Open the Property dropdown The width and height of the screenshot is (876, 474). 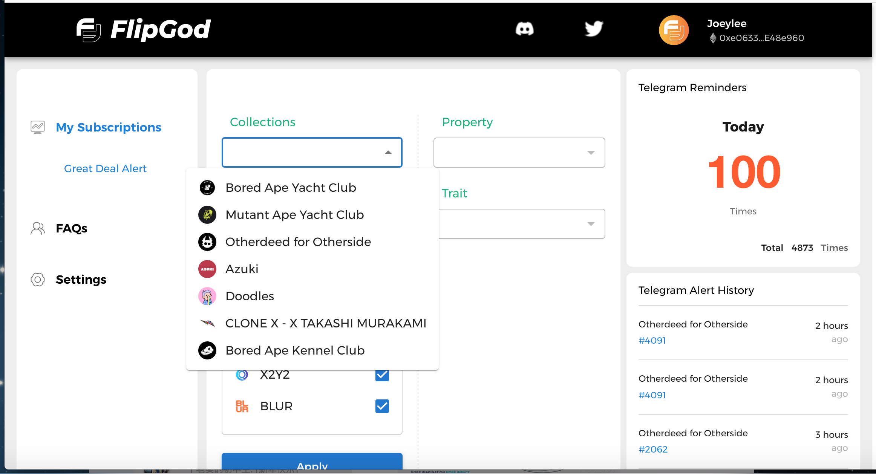(519, 153)
